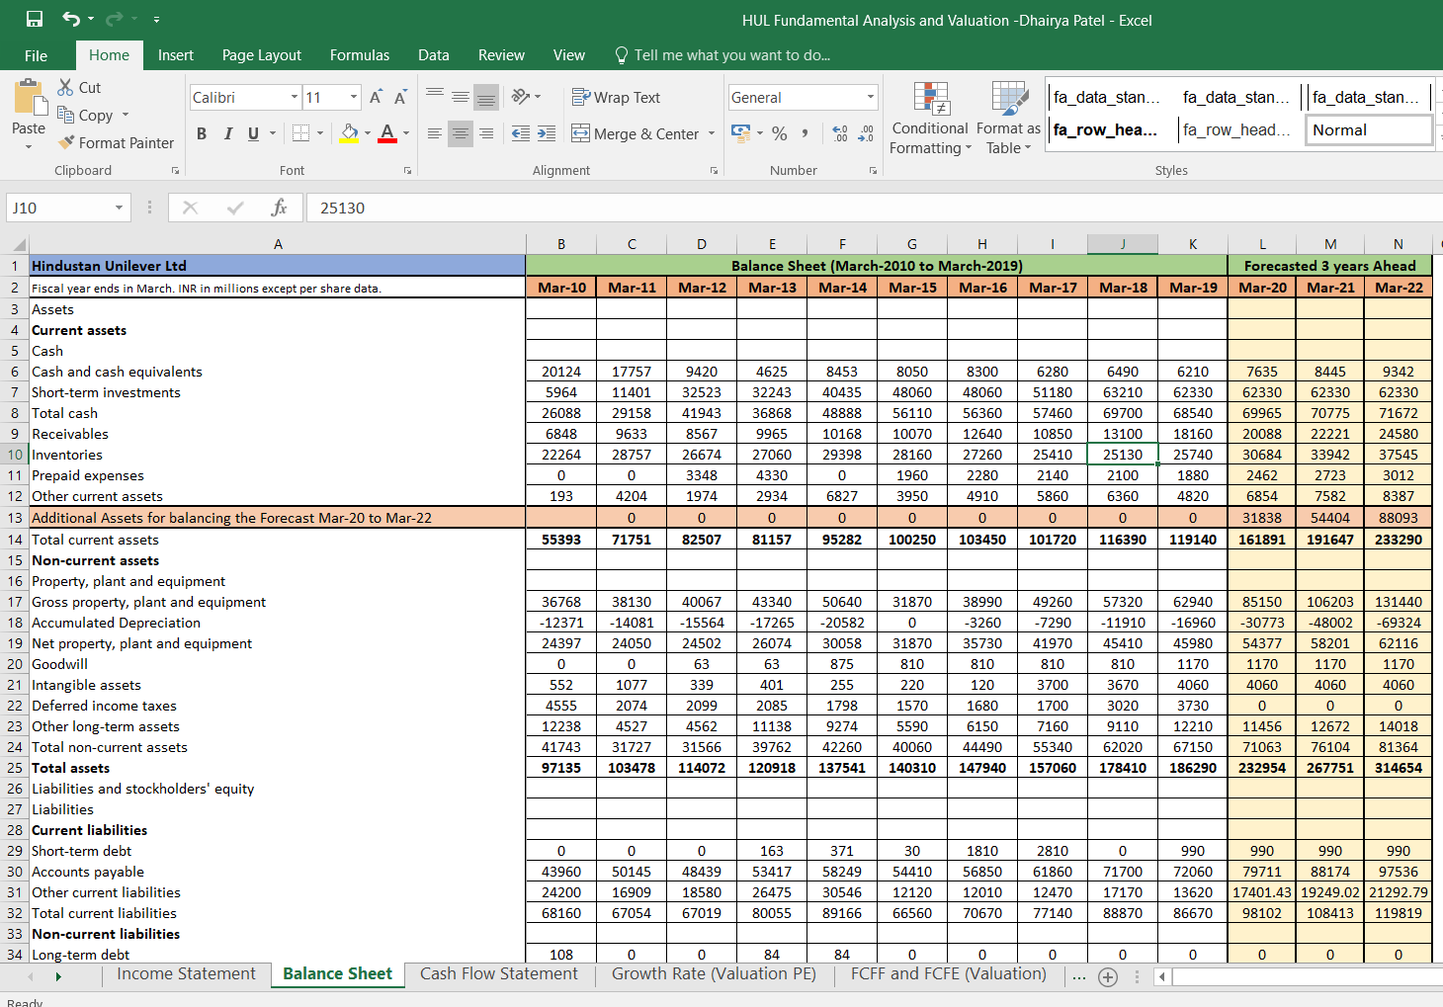Apply borders to the selected cell
The width and height of the screenshot is (1443, 1007).
(301, 133)
